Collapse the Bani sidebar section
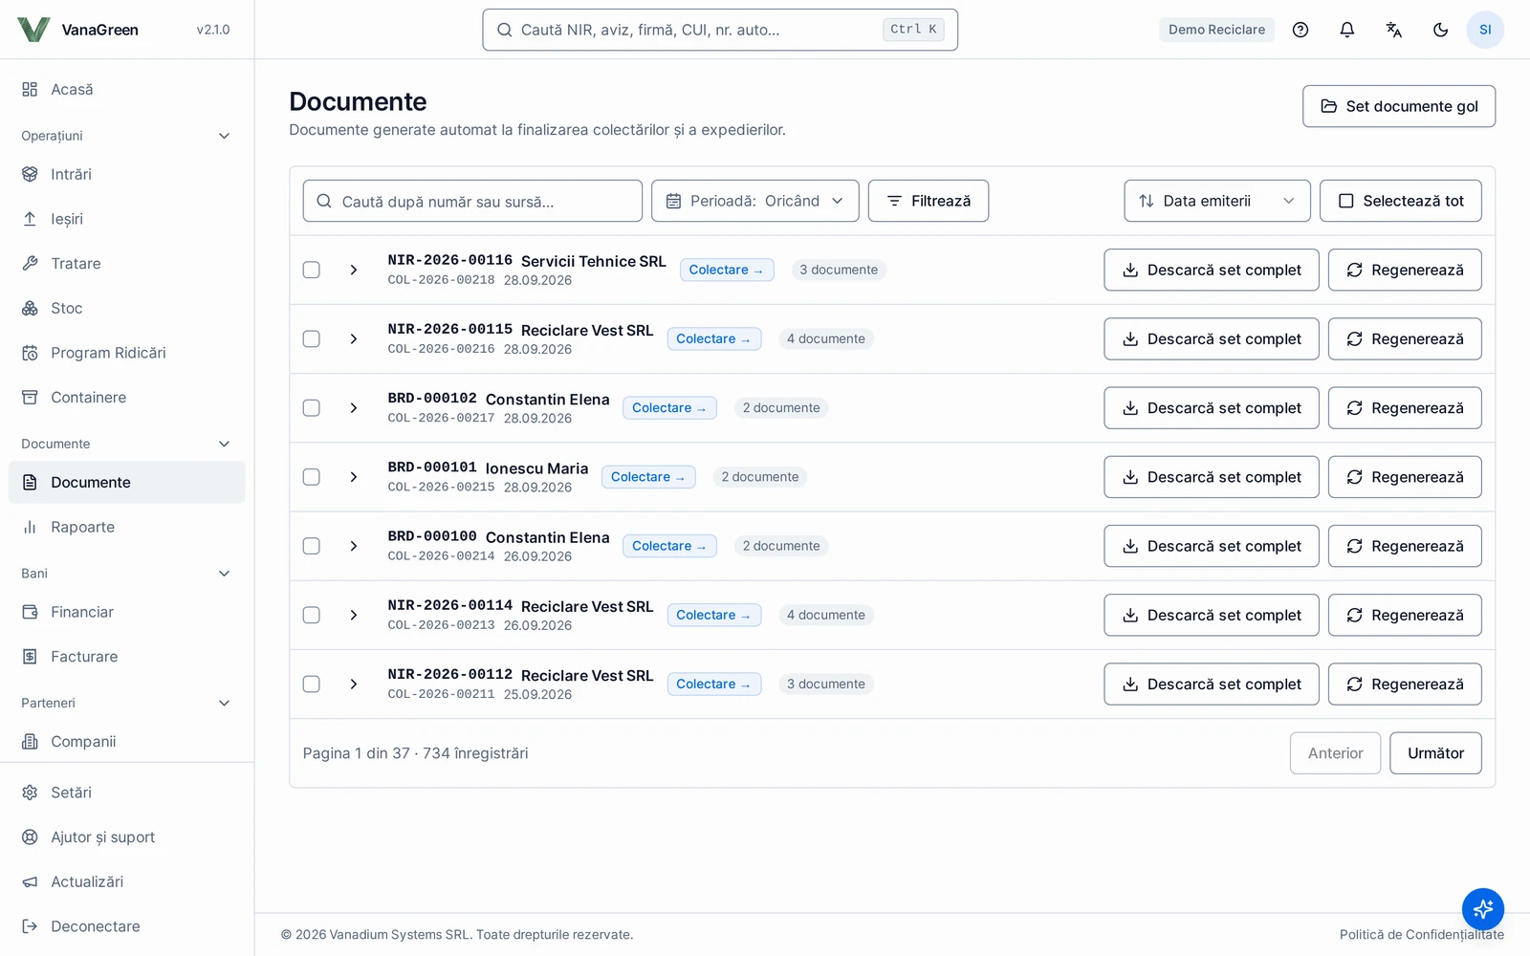 point(127,574)
